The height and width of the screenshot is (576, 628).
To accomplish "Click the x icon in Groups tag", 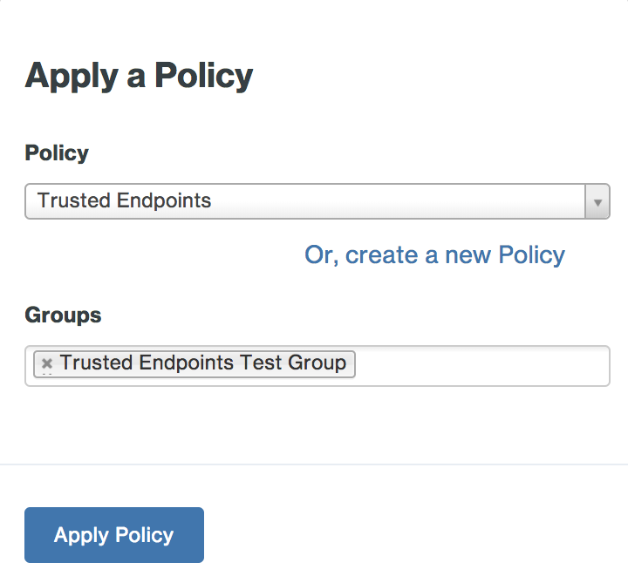I will pyautogui.click(x=47, y=363).
